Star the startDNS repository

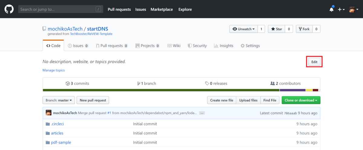(x=276, y=29)
